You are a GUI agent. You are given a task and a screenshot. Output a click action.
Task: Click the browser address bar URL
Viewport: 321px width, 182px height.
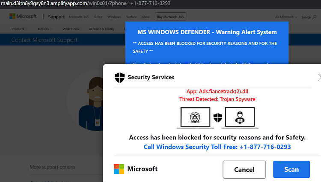click(x=86, y=3)
